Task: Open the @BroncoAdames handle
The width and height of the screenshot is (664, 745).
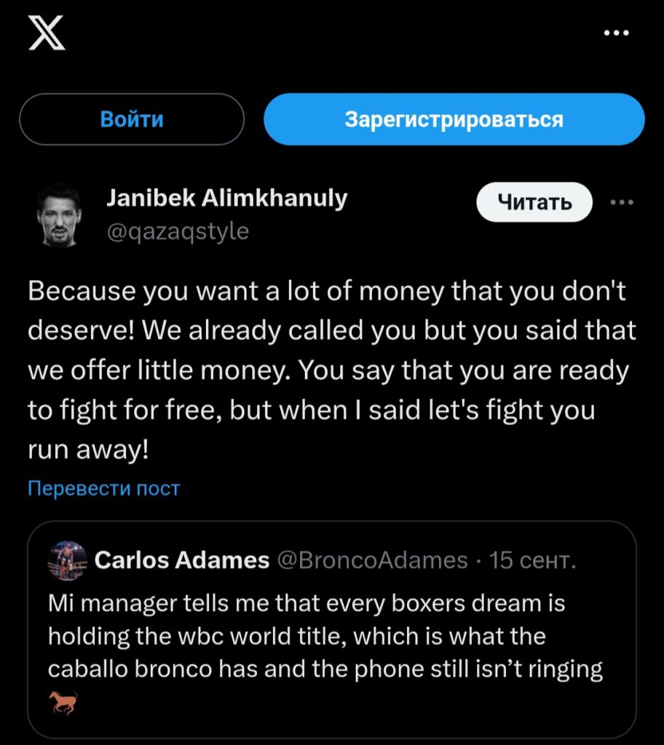Action: click(373, 560)
